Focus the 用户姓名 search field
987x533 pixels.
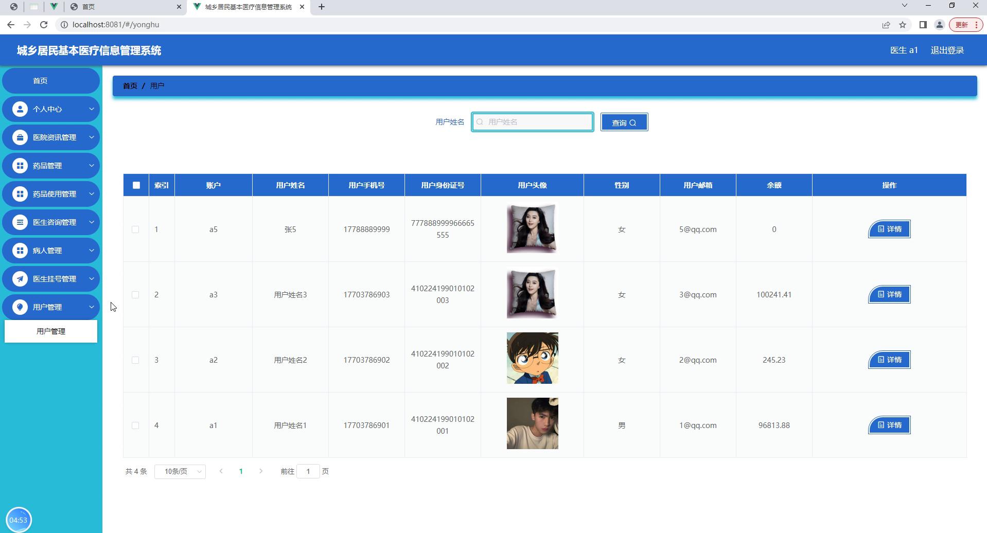pos(533,122)
